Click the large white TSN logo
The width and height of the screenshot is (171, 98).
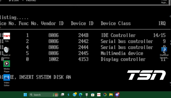tap(146, 75)
